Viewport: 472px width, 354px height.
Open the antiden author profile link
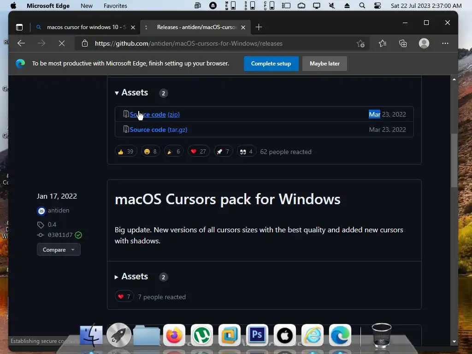click(x=59, y=210)
